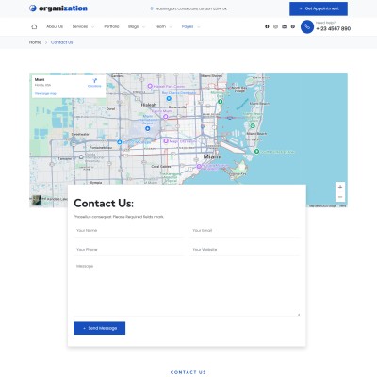Image resolution: width=377 pixels, height=377 pixels.
Task: Click View larger map link
Action: pyautogui.click(x=45, y=93)
